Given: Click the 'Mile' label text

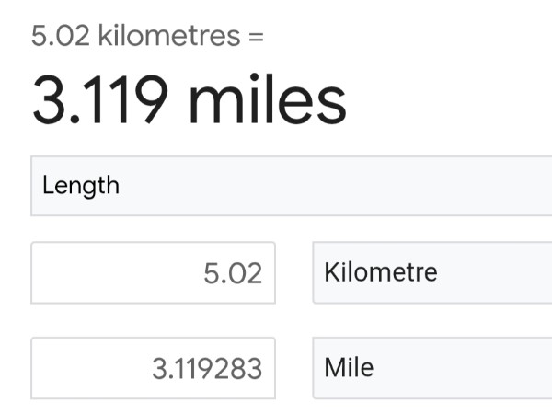Looking at the screenshot, I should [x=349, y=367].
